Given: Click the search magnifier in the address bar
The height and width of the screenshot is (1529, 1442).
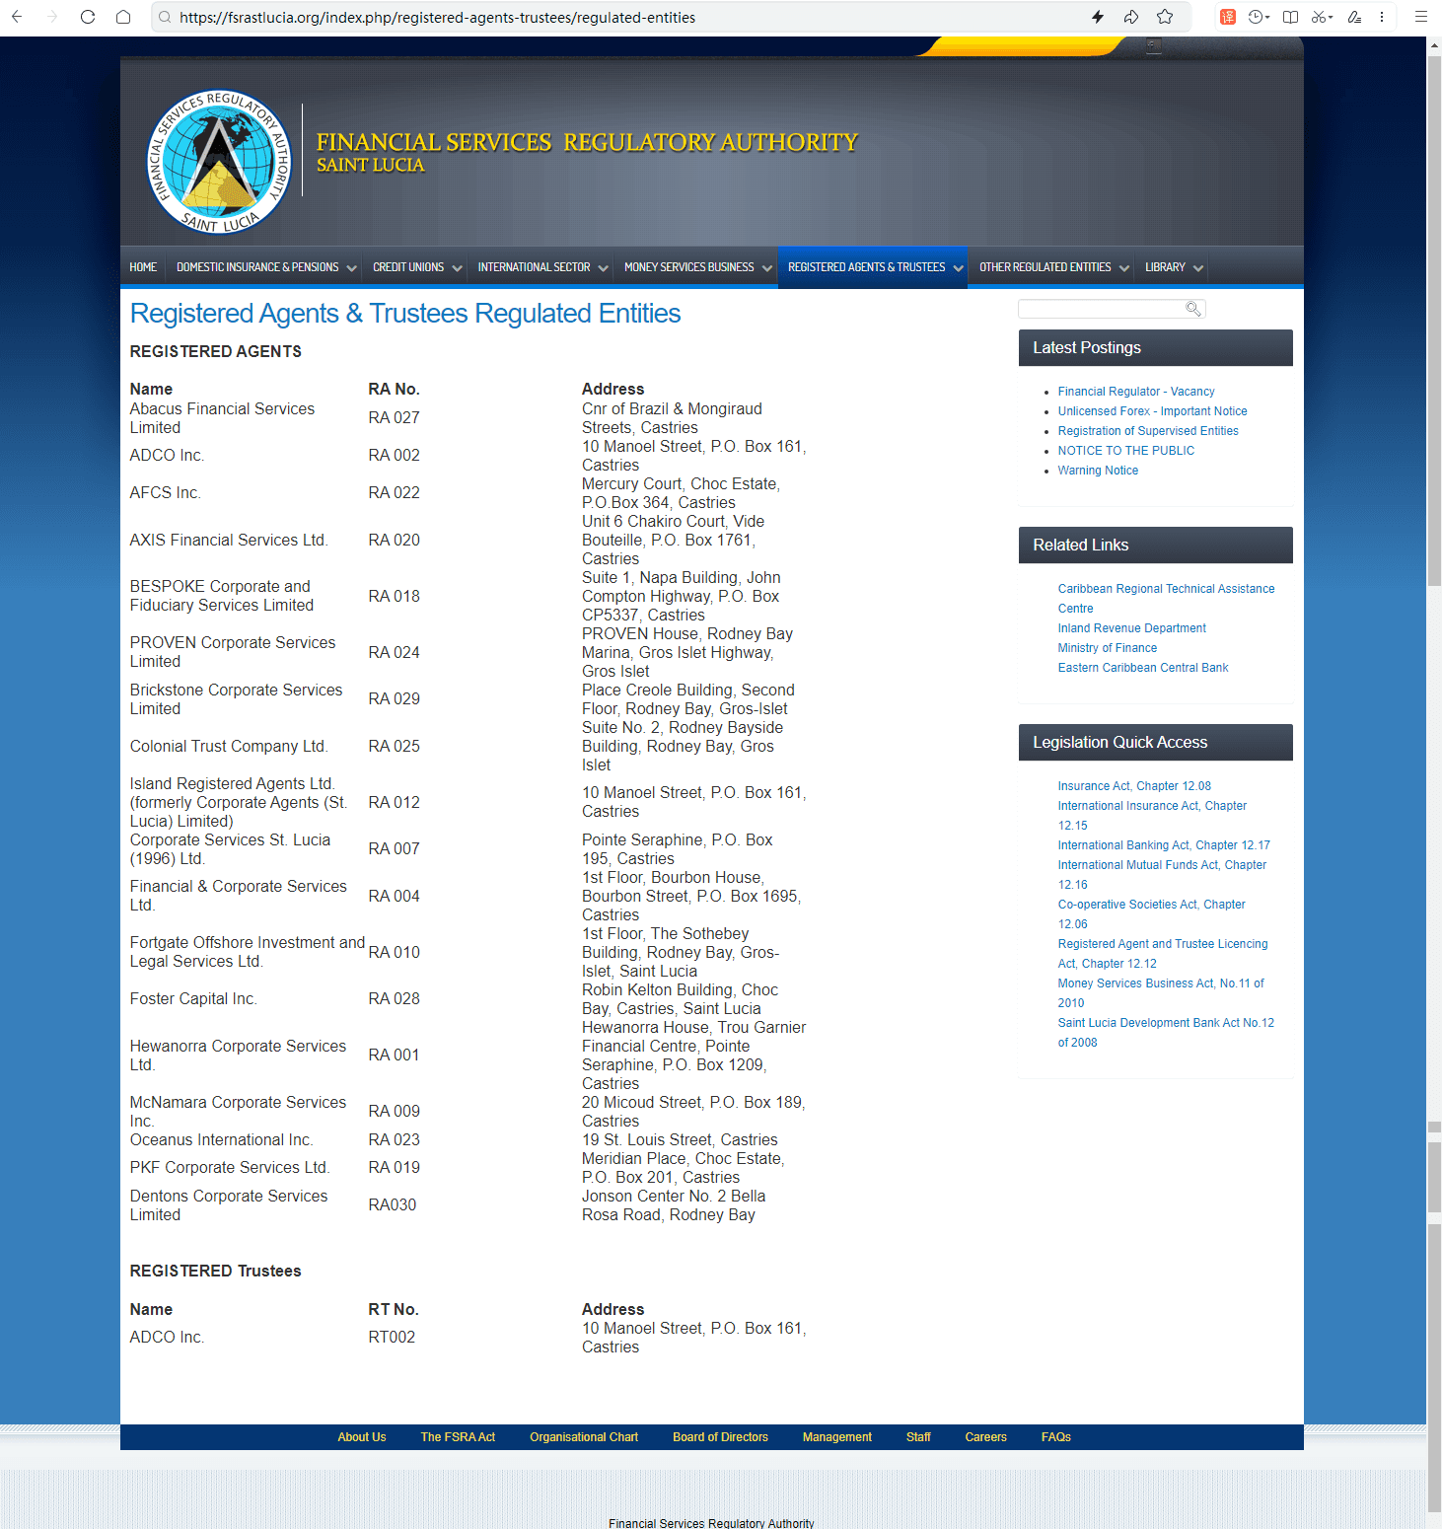Looking at the screenshot, I should point(165,17).
